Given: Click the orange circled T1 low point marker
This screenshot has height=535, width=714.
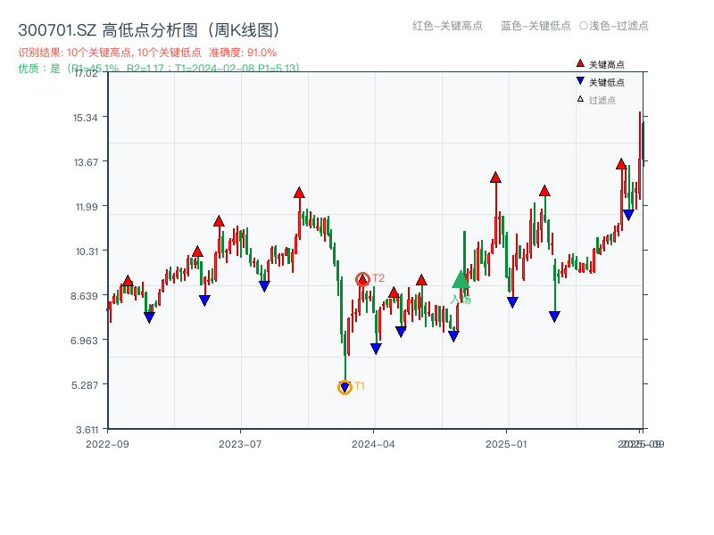Looking at the screenshot, I should click(345, 386).
